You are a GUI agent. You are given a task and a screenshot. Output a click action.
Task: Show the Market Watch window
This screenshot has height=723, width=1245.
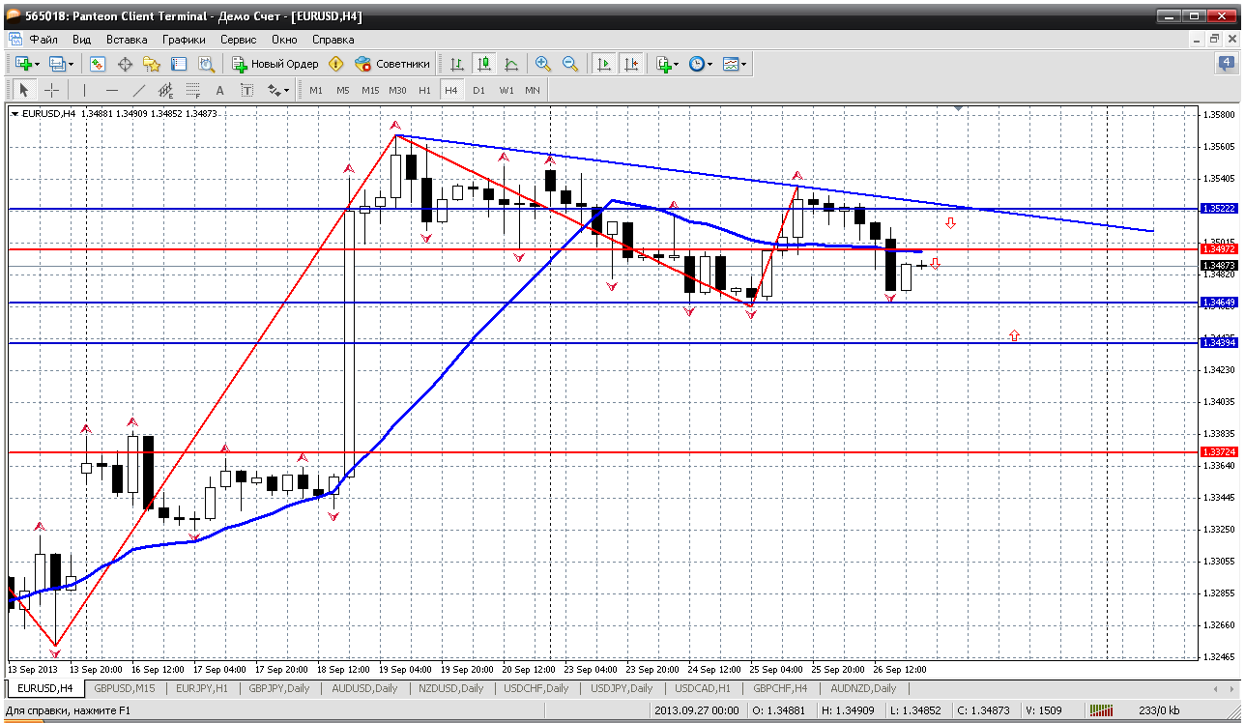98,64
